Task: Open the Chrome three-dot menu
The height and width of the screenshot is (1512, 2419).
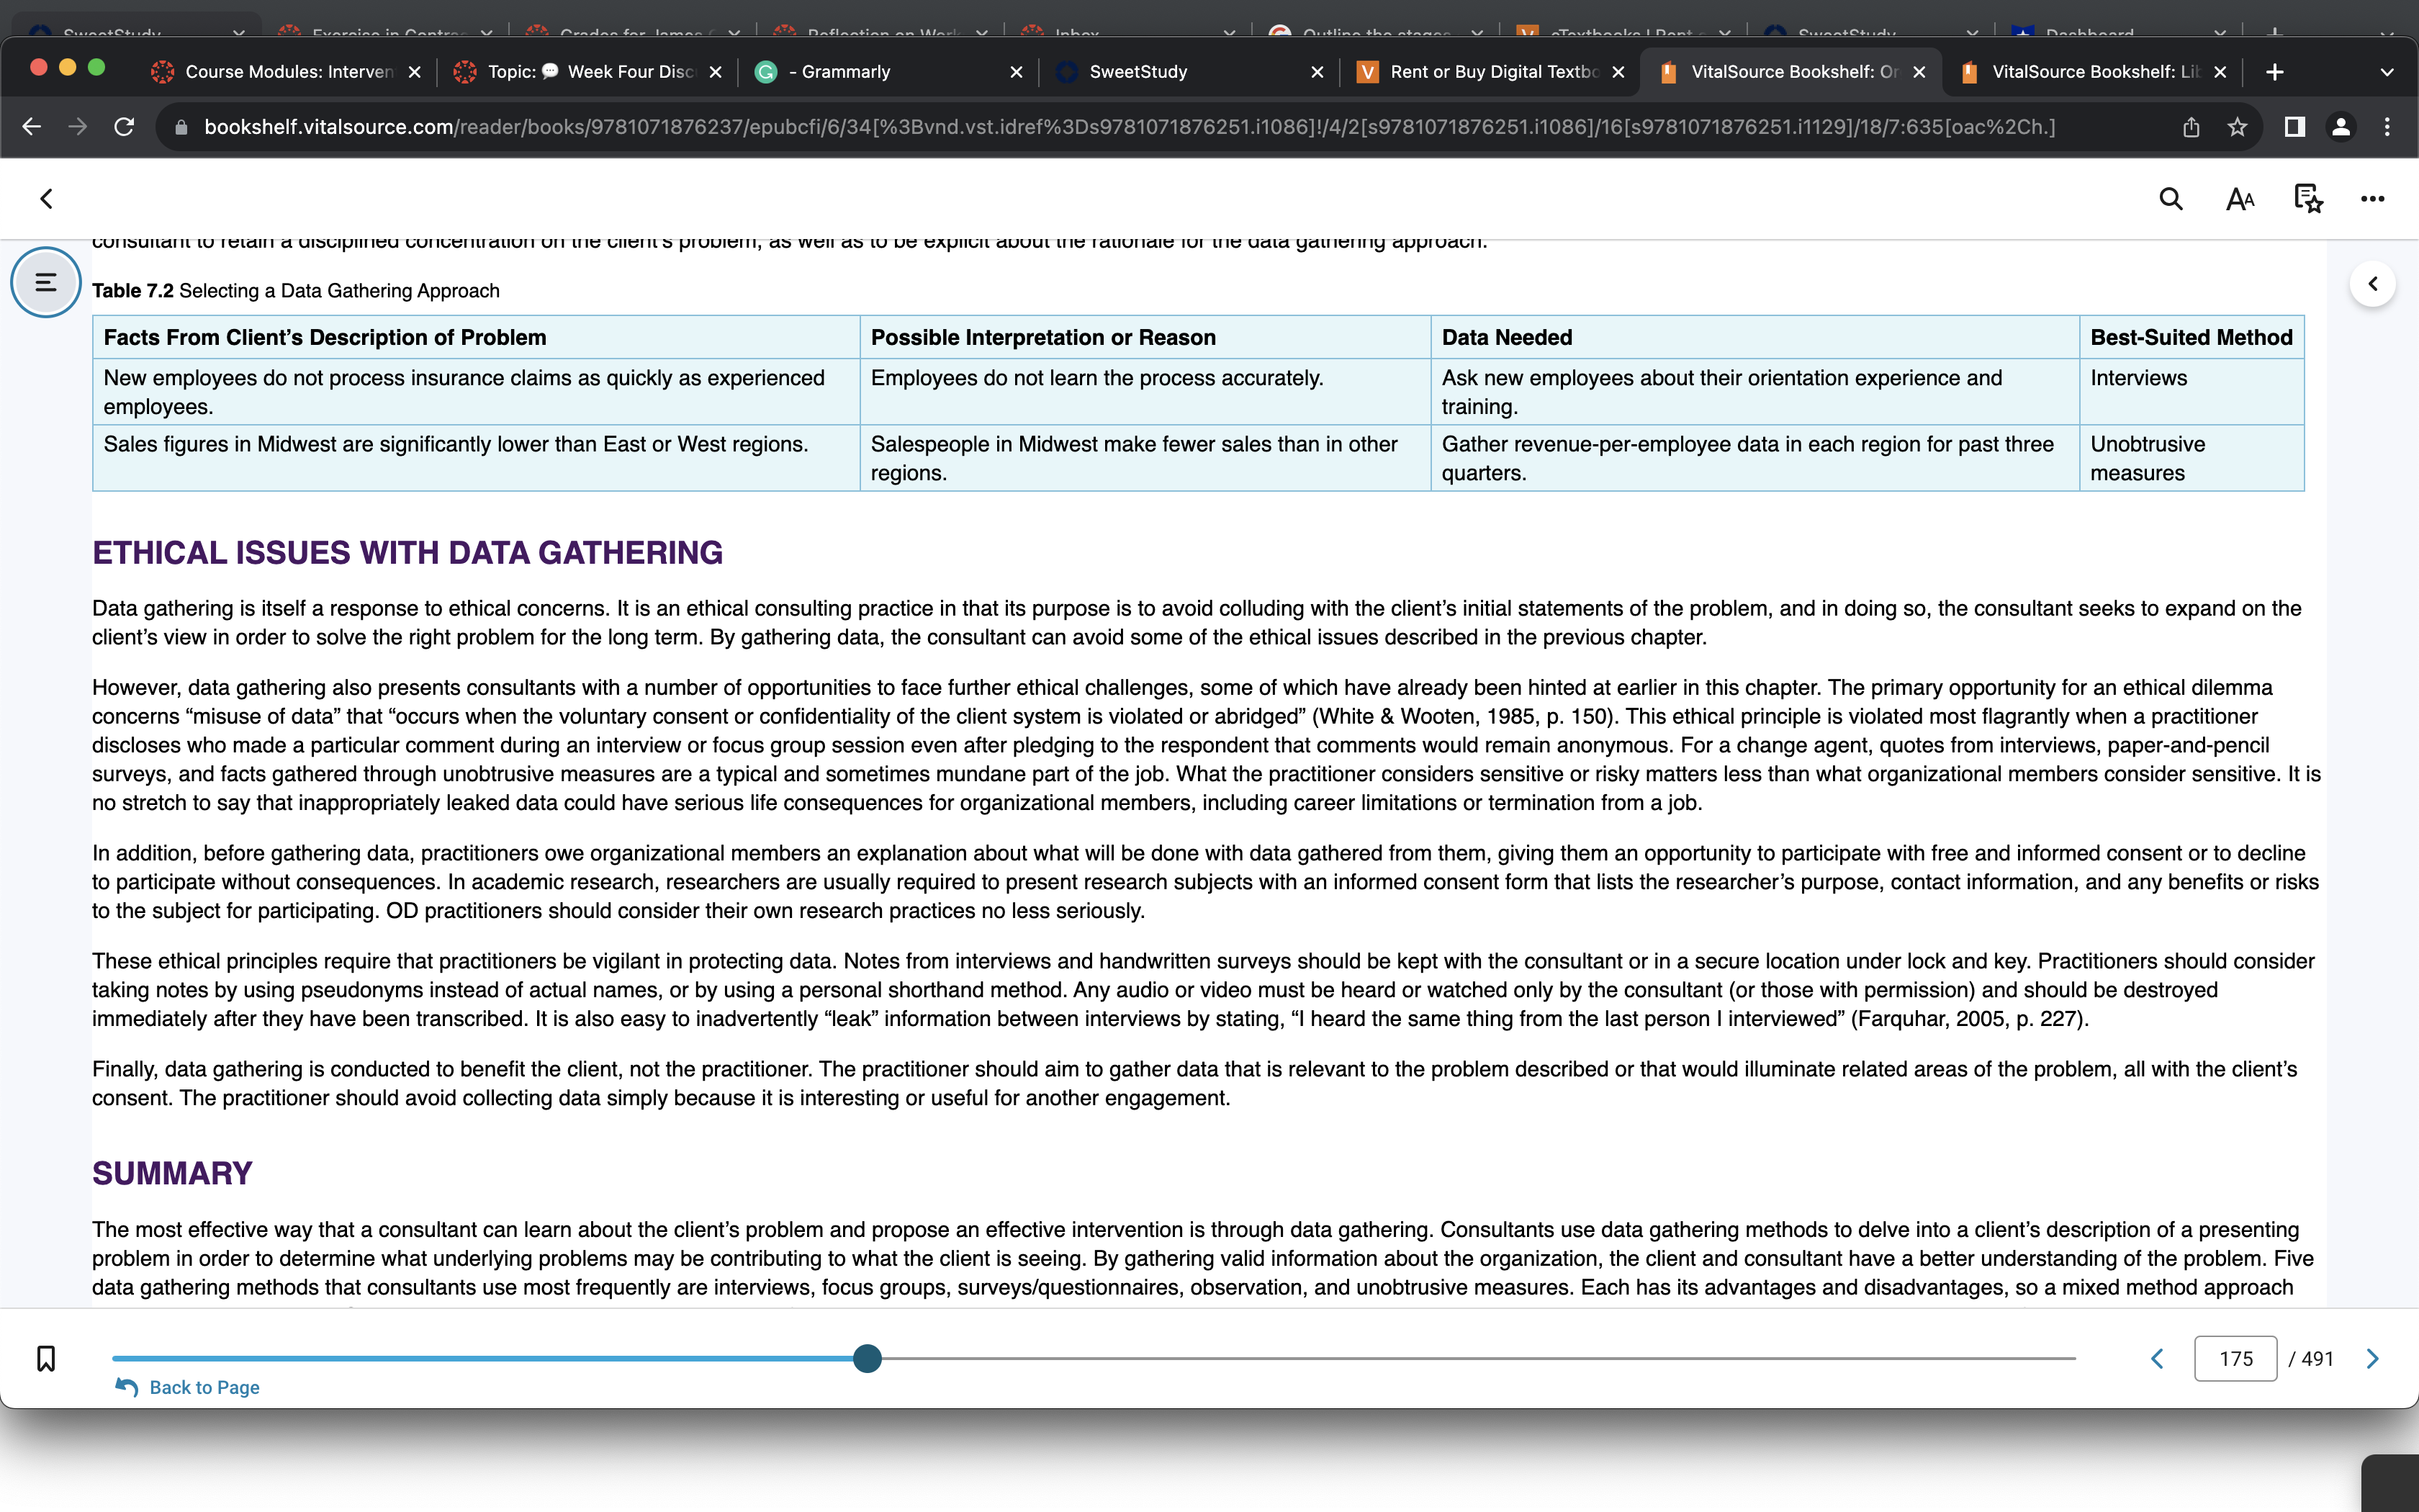Action: [x=2387, y=127]
